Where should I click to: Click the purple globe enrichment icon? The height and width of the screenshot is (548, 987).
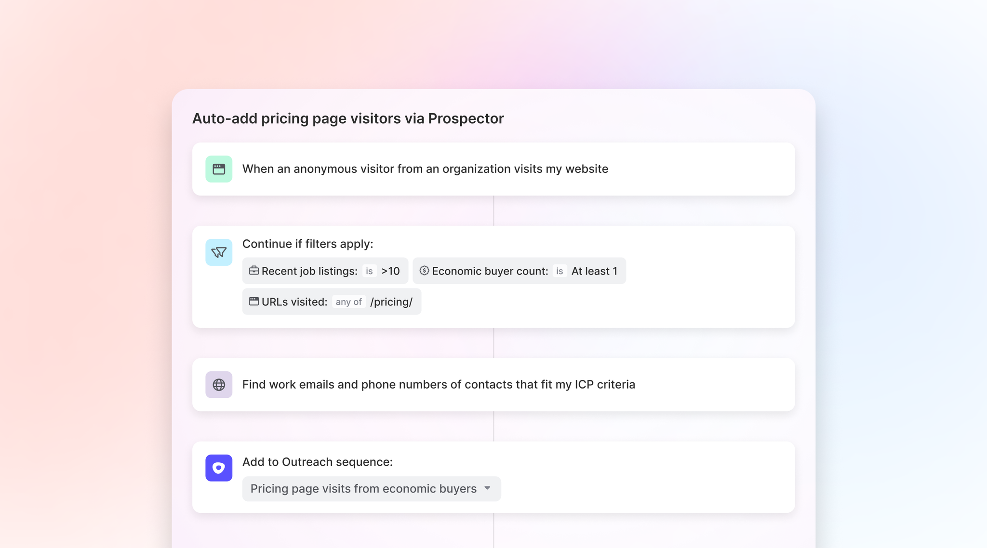click(219, 385)
